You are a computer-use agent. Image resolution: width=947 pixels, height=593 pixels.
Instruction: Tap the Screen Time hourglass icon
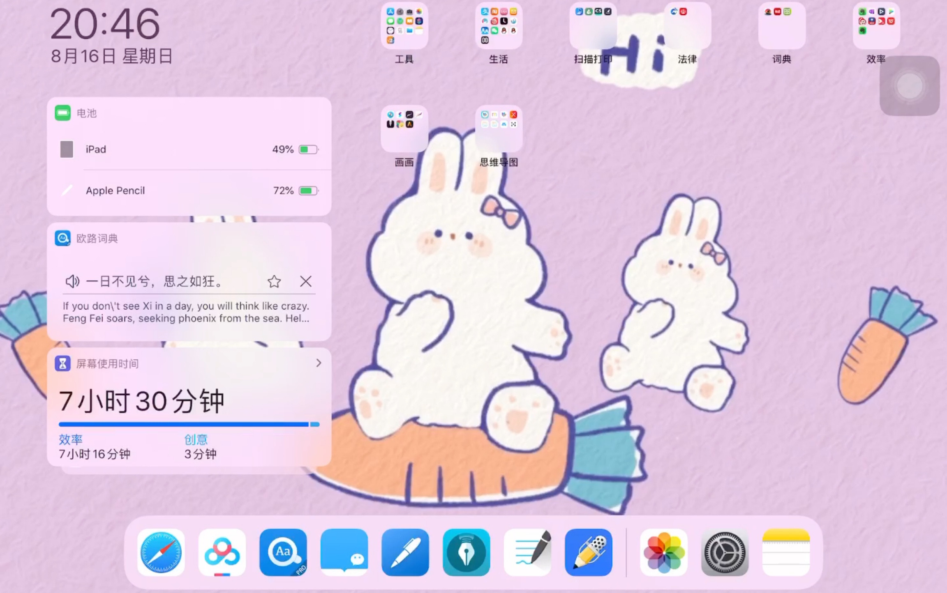63,363
